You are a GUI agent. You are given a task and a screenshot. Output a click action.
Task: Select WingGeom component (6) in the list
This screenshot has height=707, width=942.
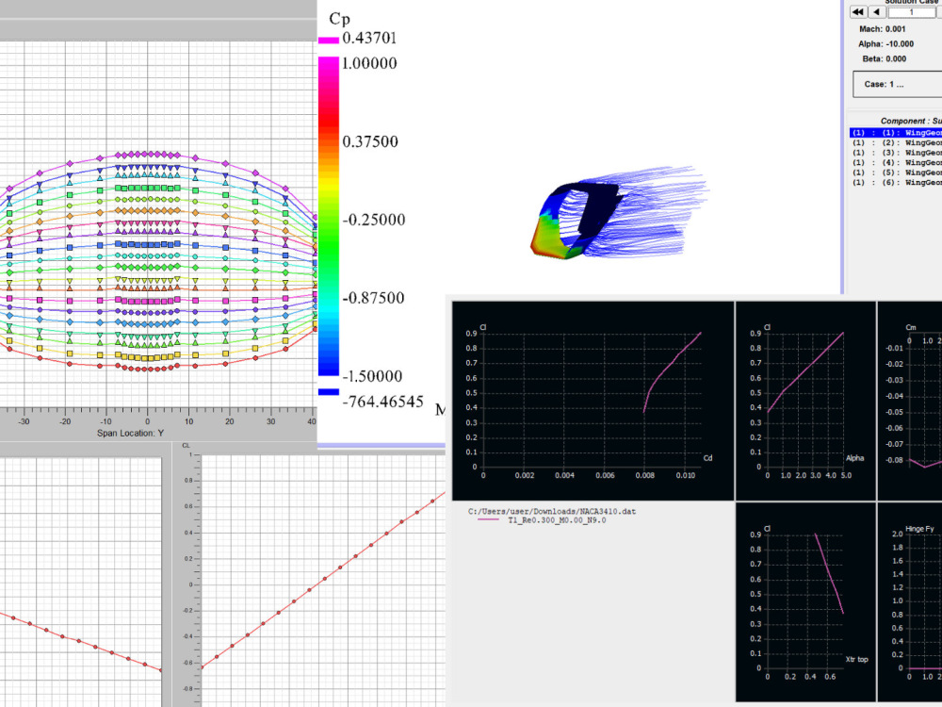895,182
